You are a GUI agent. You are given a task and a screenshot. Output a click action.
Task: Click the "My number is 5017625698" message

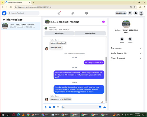point(61,99)
